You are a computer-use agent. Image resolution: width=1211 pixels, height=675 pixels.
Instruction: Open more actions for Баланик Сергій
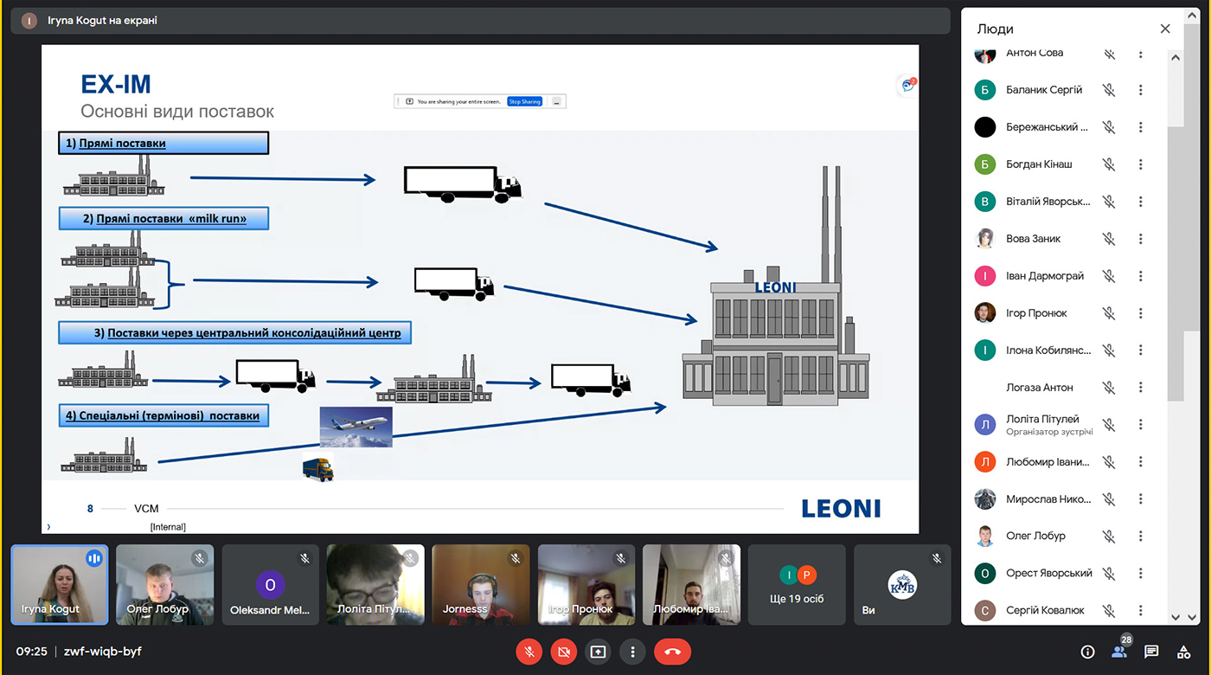(x=1140, y=90)
